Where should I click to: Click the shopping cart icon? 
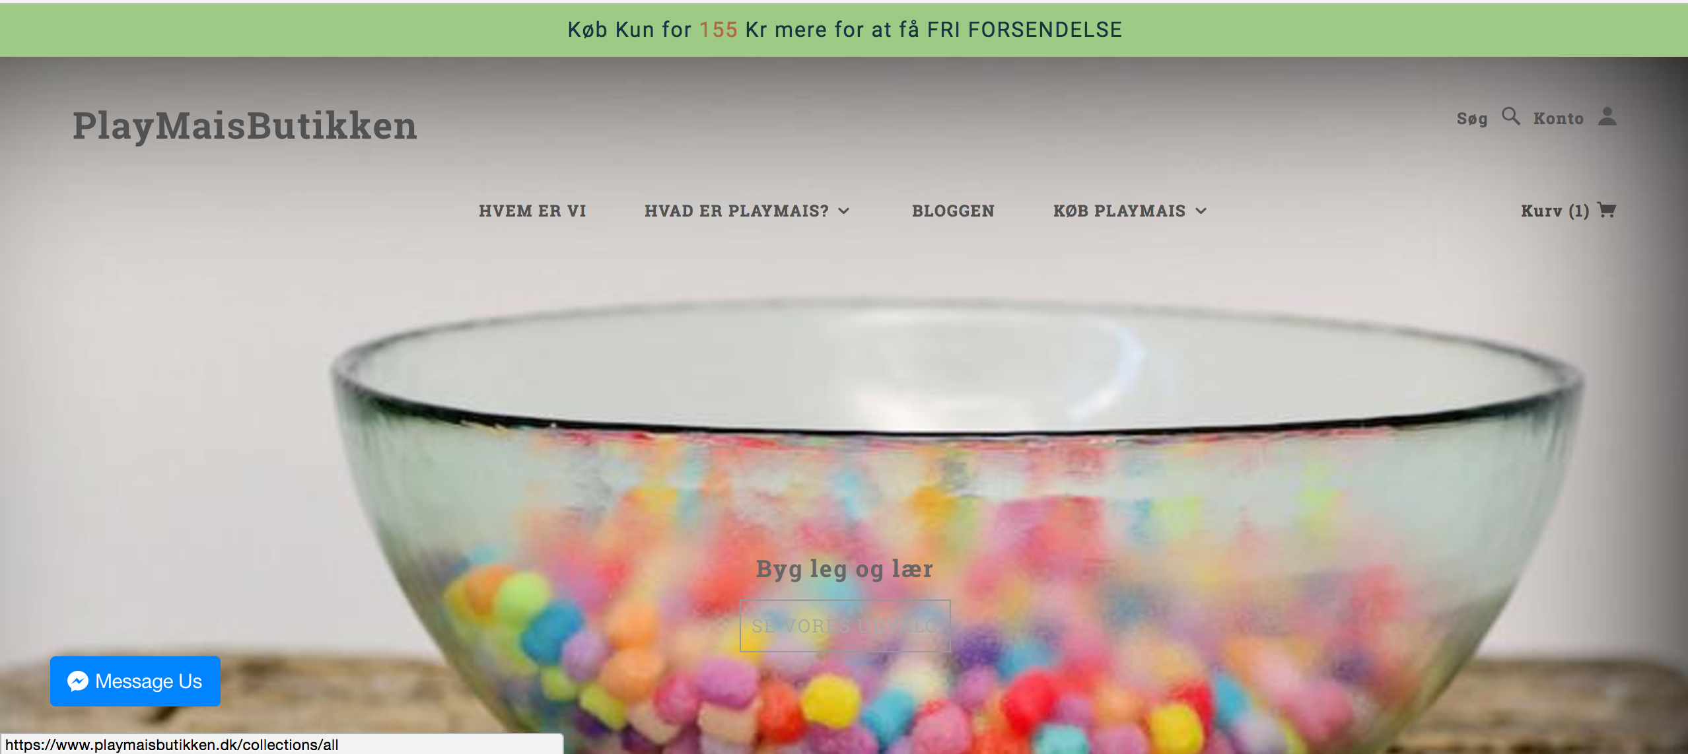click(1607, 210)
